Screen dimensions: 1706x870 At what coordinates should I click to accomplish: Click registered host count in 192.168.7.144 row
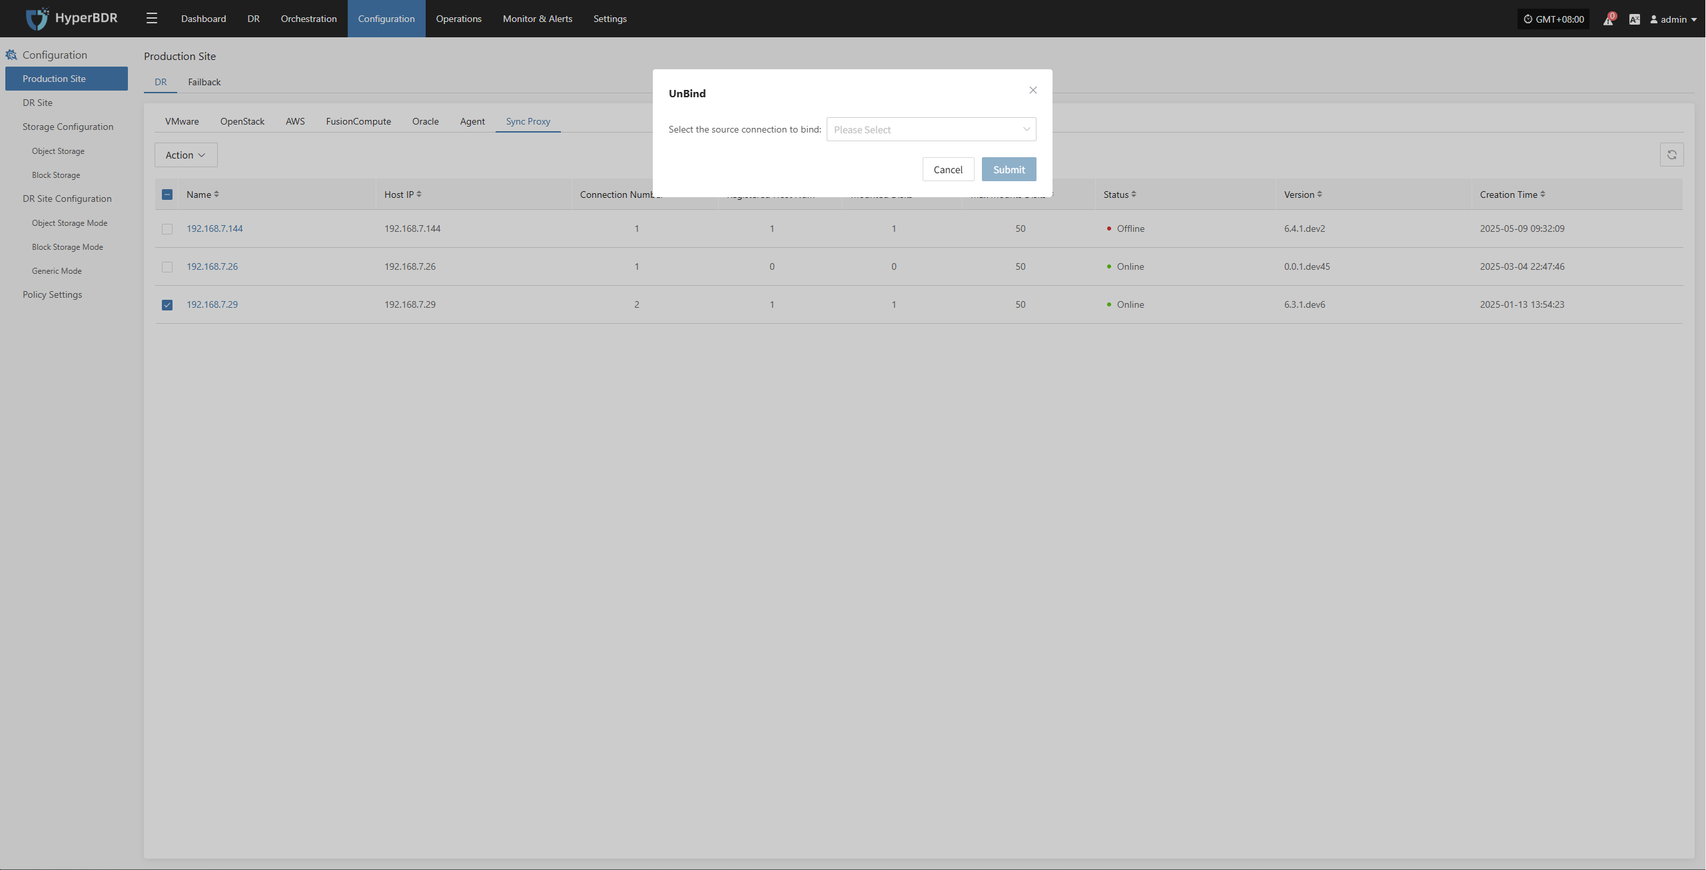[x=772, y=228]
